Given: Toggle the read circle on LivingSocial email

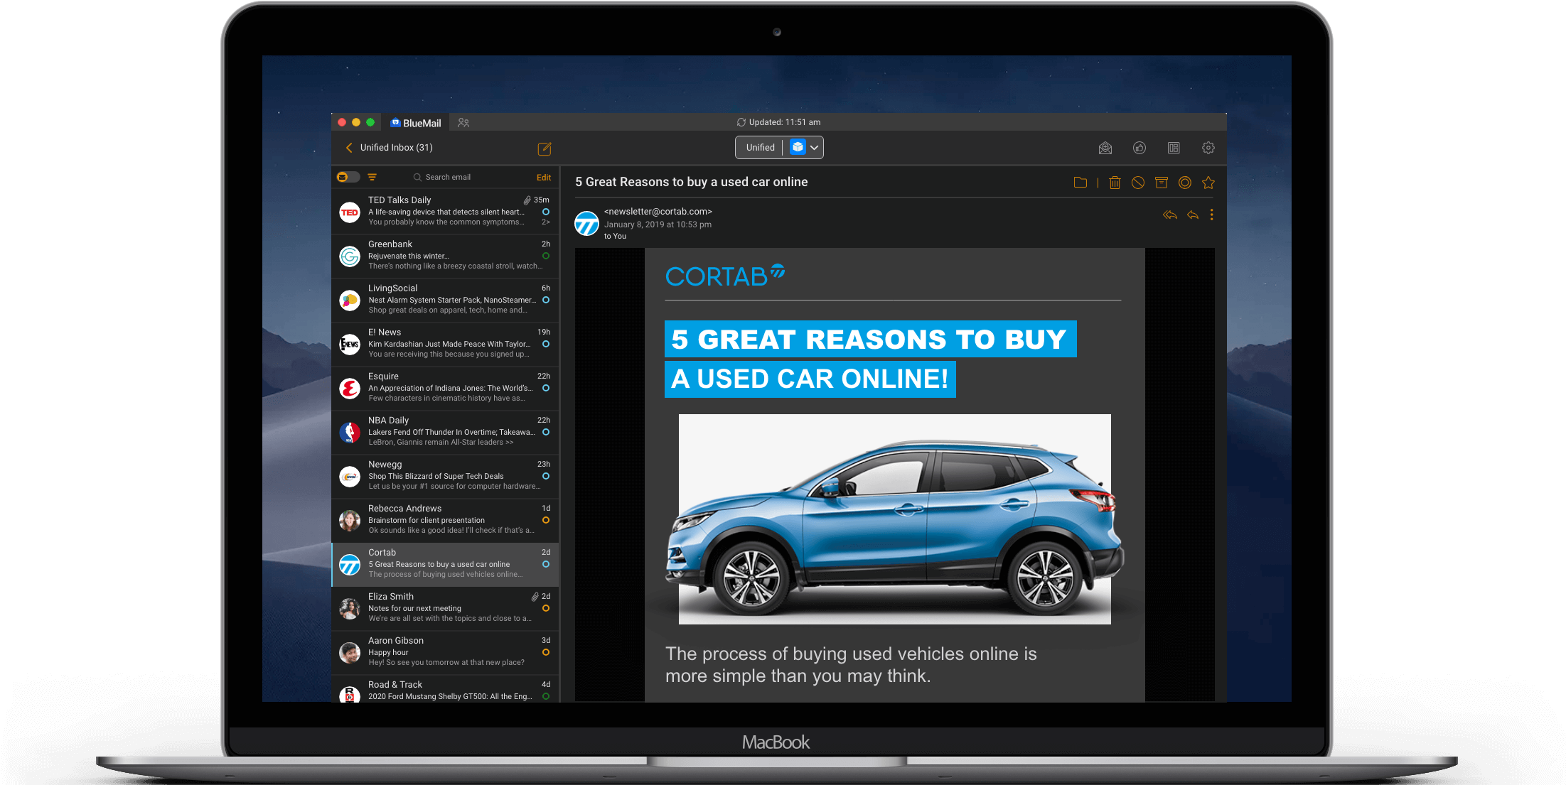Looking at the screenshot, I should [546, 300].
